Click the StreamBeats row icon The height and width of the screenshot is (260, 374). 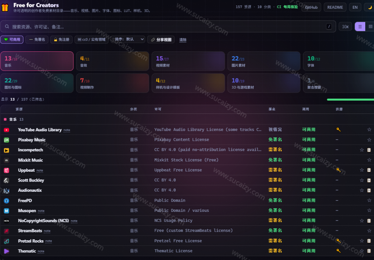point(7,231)
